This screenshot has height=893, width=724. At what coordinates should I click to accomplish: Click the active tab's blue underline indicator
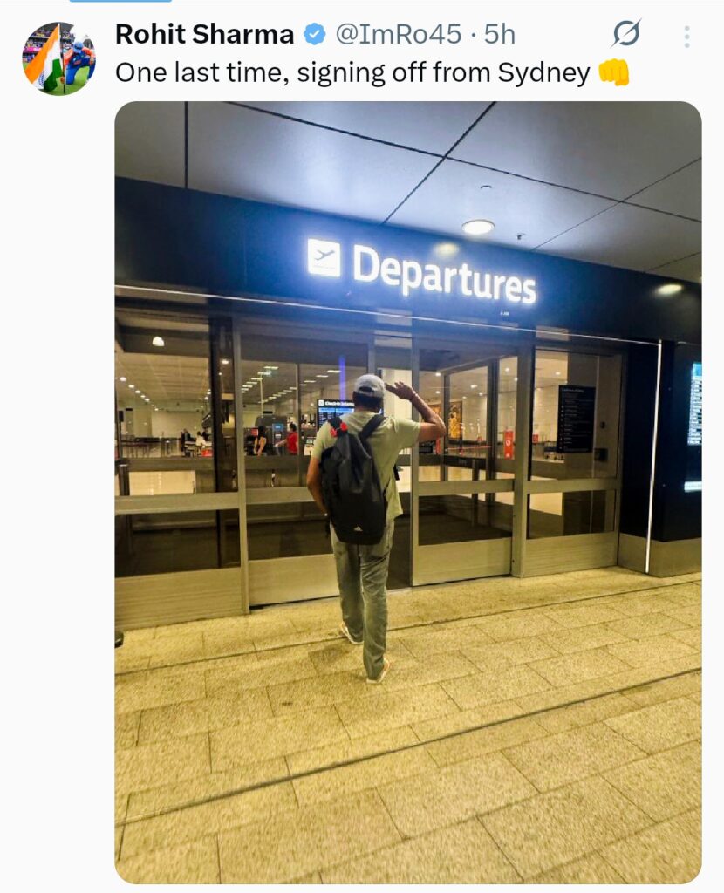click(x=120, y=1)
